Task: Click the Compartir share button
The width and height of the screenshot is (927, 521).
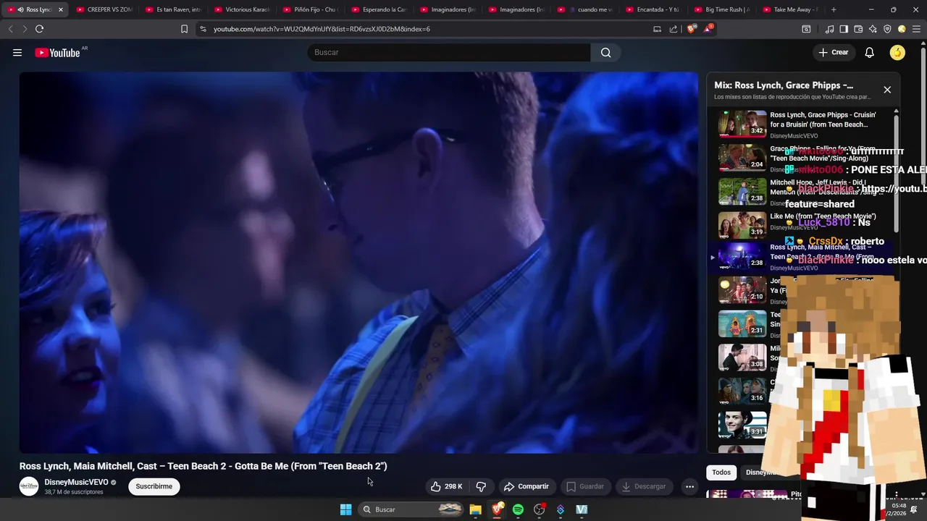Action: (x=527, y=486)
